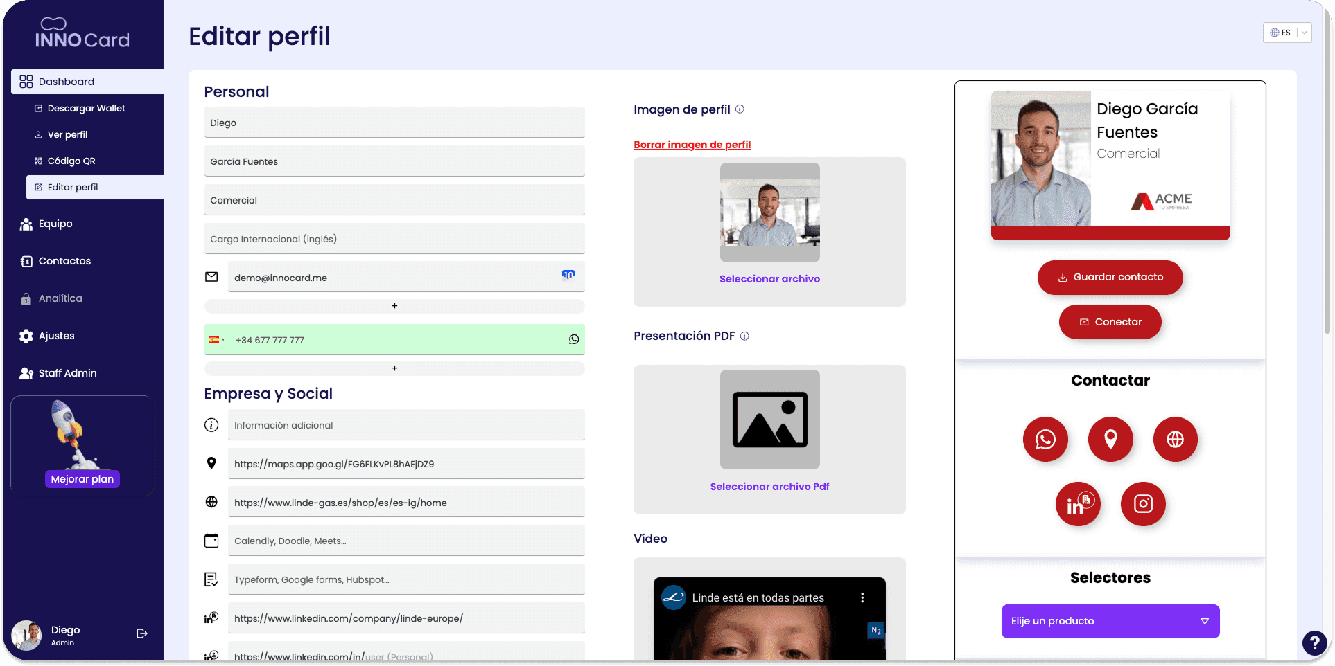Click the website globe contact icon in preview
This screenshot has width=1335, height=666.
pos(1175,439)
